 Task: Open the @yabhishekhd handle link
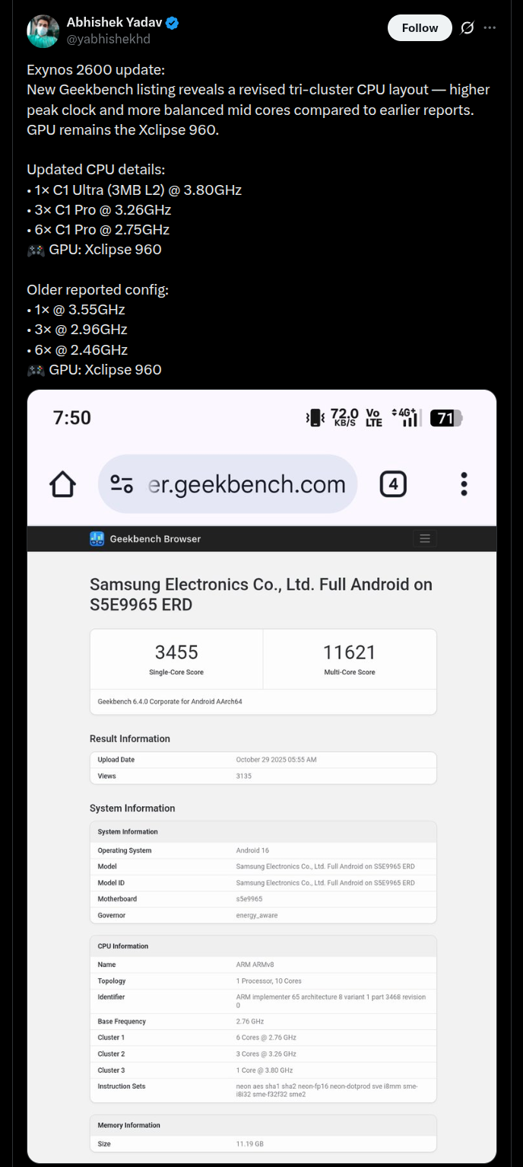[x=108, y=39]
